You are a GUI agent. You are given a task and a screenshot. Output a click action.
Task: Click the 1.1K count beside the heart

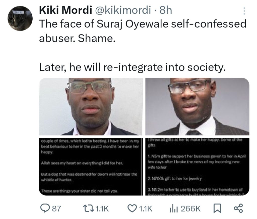pyautogui.click(x=146, y=209)
